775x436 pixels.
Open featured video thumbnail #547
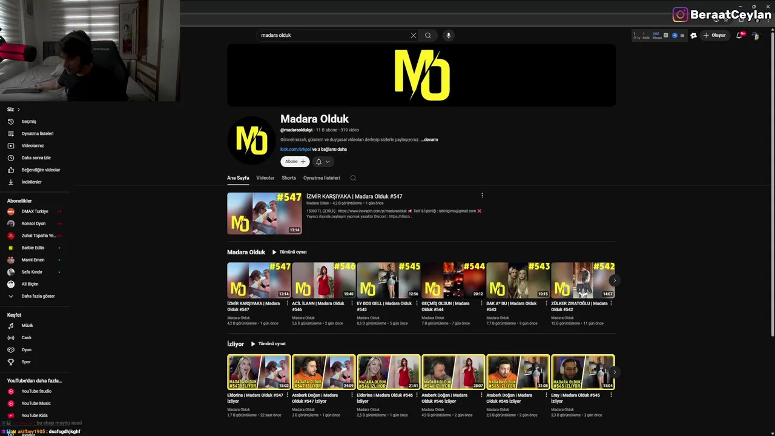pos(265,213)
